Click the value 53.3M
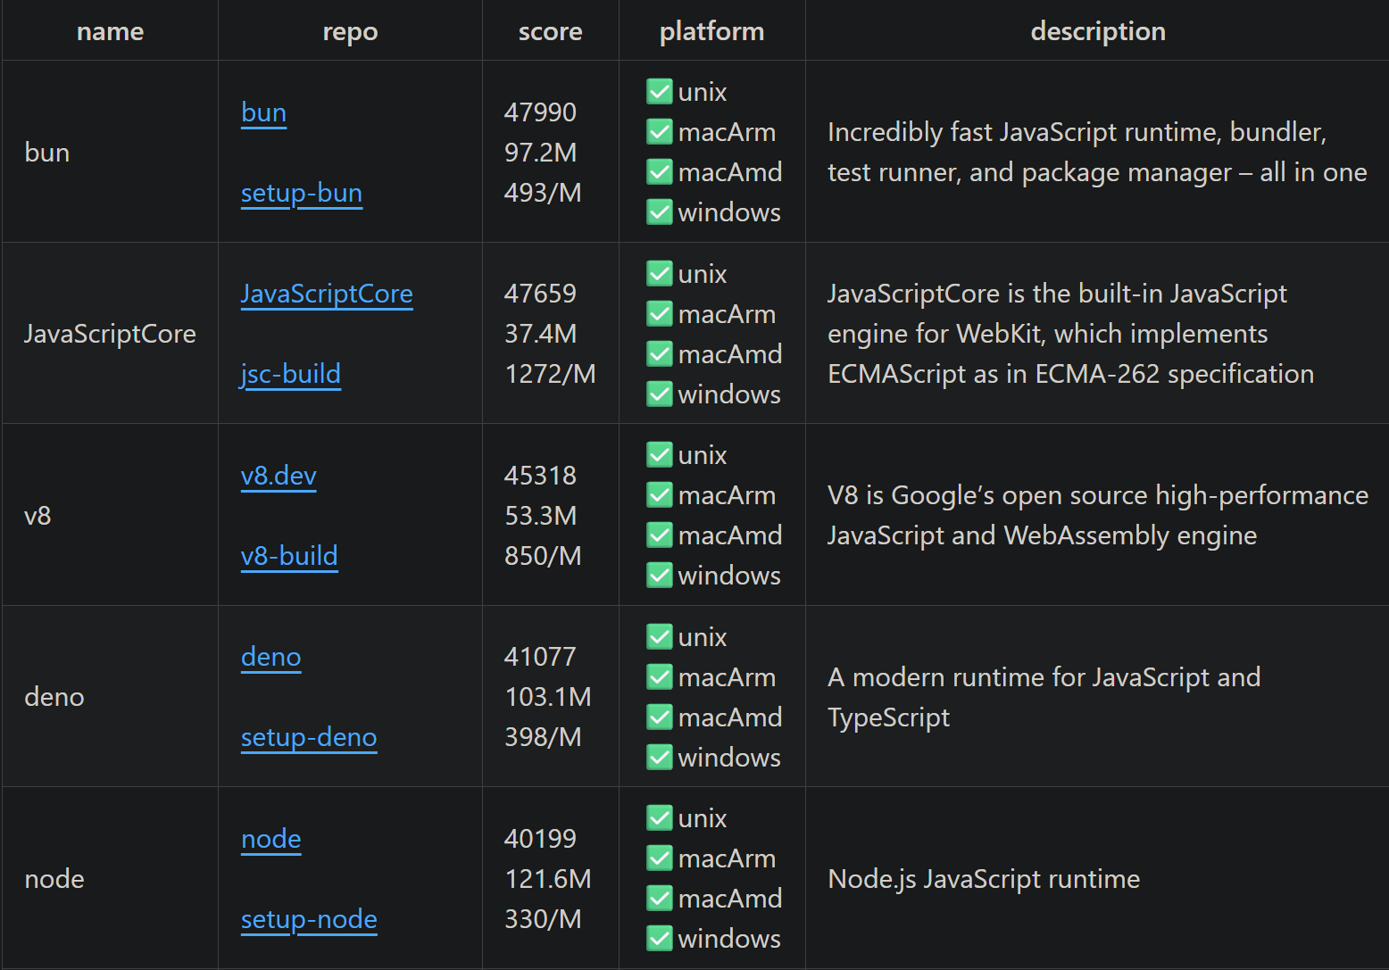This screenshot has height=970, width=1389. coord(540,516)
